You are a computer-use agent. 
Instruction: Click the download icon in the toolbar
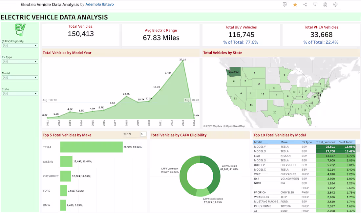click(315, 5)
